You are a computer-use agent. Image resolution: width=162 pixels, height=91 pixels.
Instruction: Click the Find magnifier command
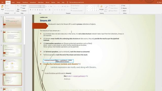tap(123, 6)
